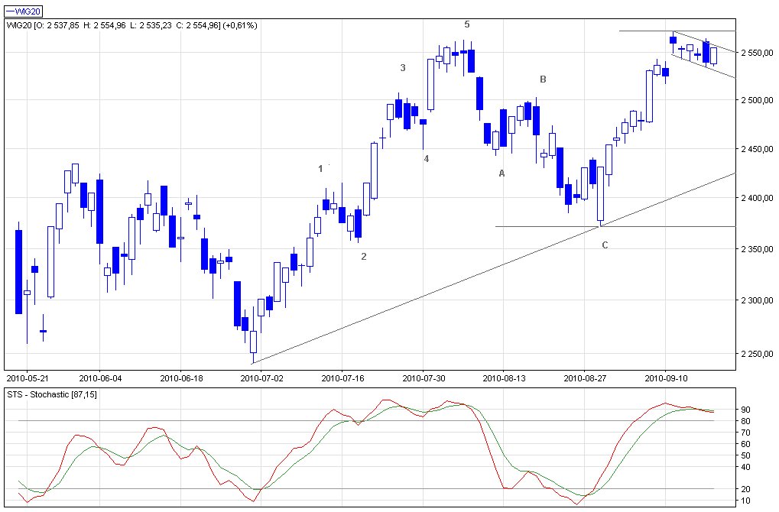Click the WIG20 legend label at top-left
The image size is (779, 512).
(23, 11)
